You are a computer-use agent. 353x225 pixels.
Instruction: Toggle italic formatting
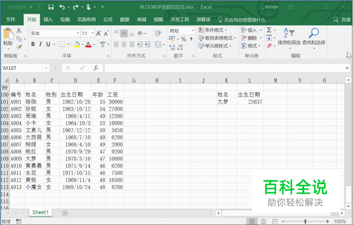(x=40, y=44)
